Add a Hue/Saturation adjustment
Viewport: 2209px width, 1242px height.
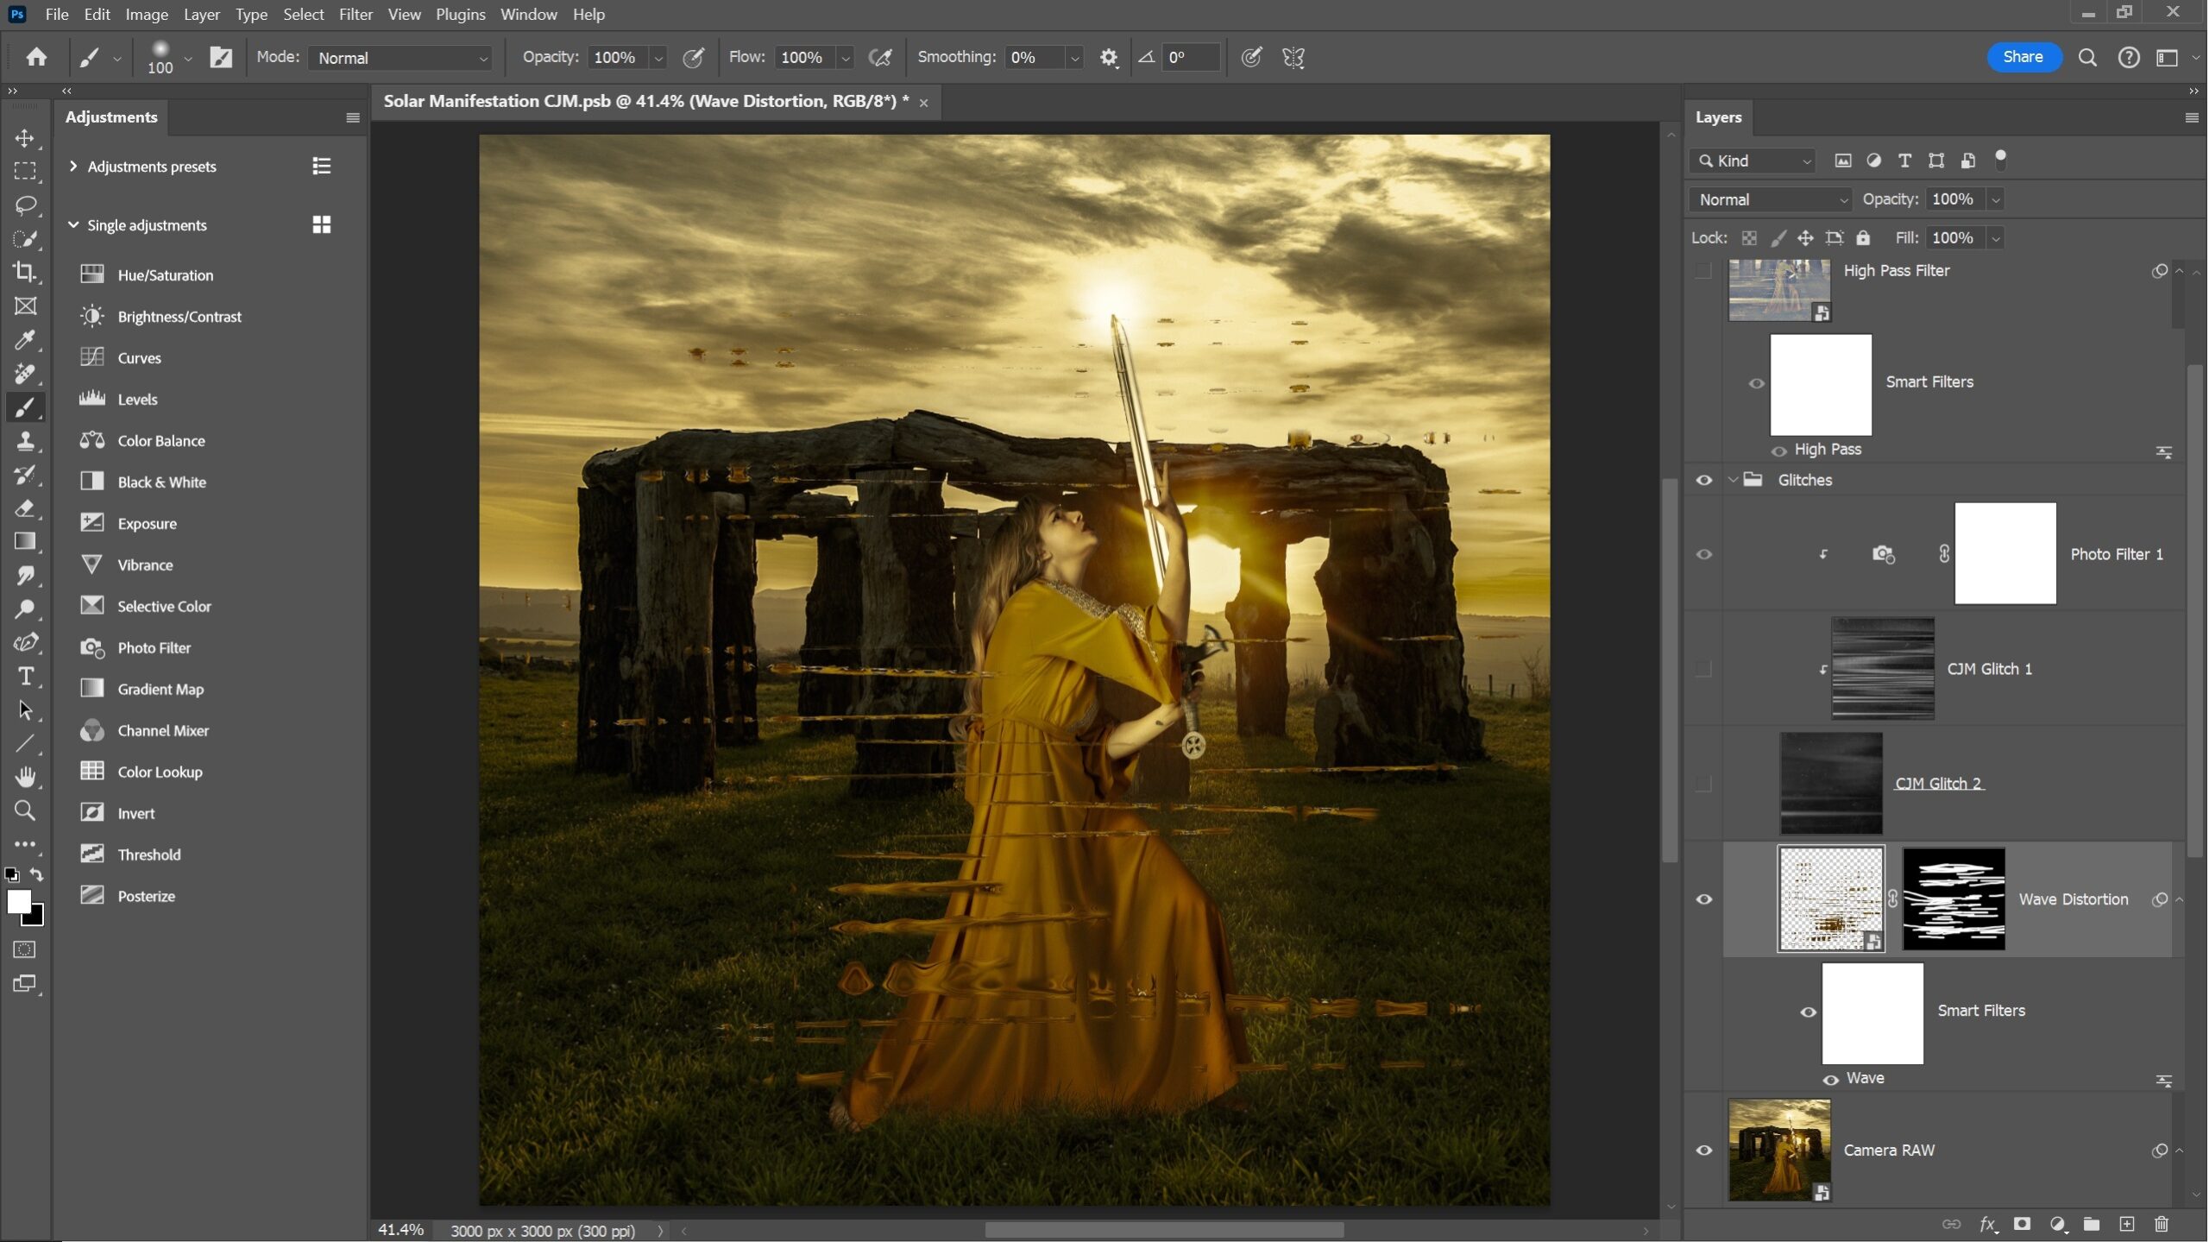point(165,275)
